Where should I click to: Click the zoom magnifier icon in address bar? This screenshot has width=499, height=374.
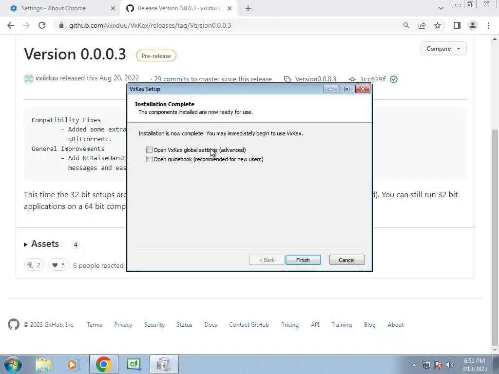(406, 25)
